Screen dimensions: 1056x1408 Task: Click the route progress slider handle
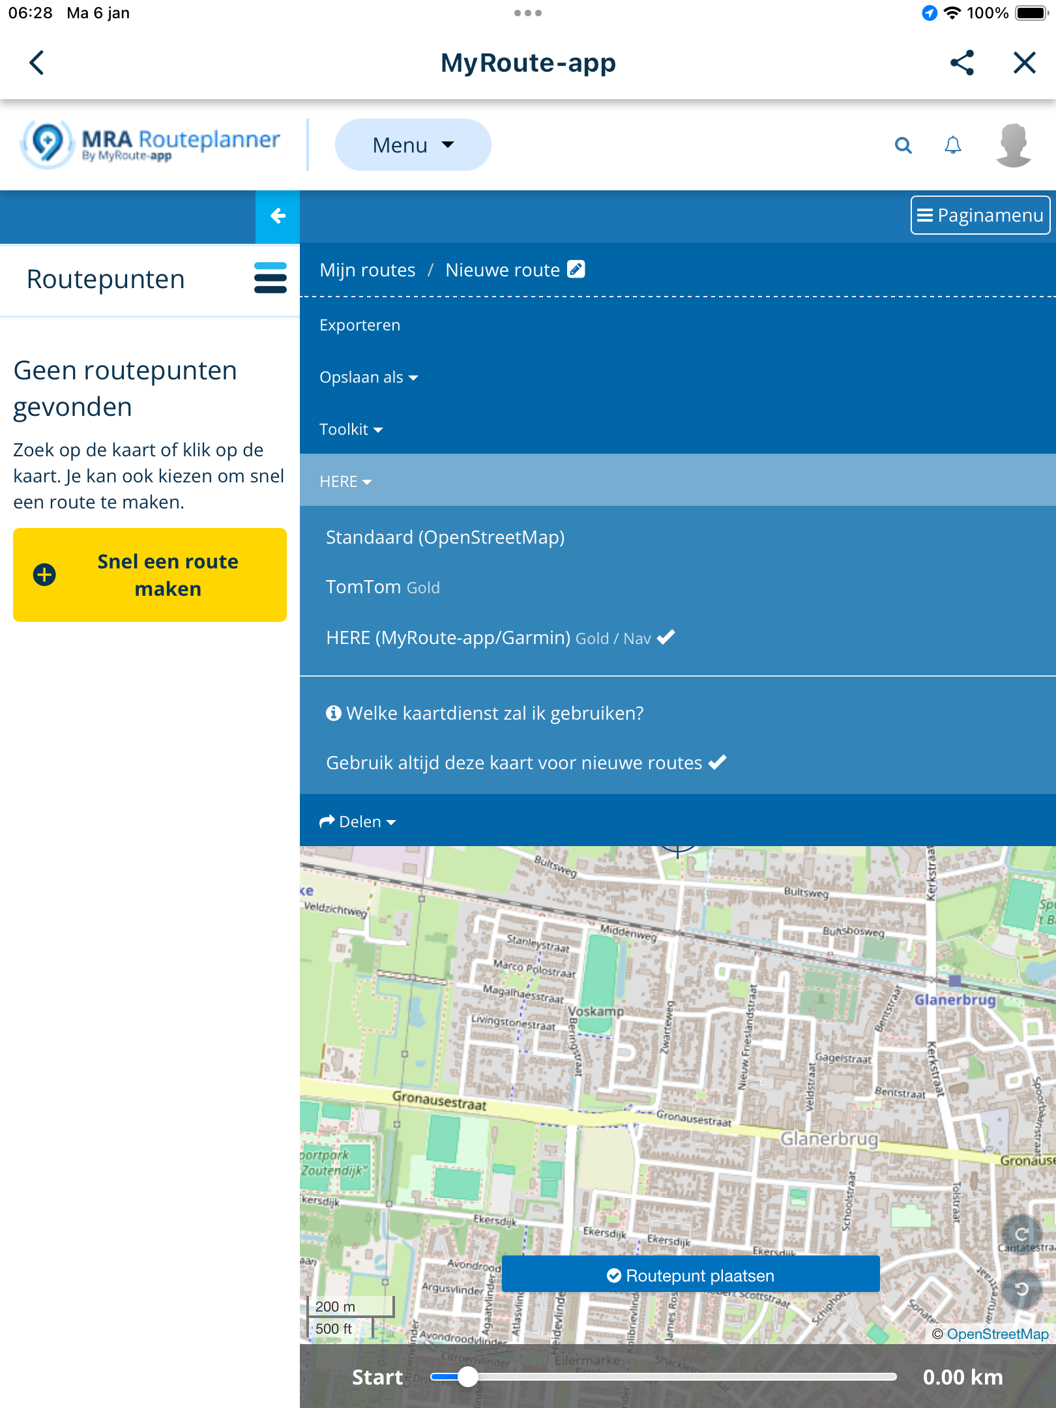point(467,1377)
